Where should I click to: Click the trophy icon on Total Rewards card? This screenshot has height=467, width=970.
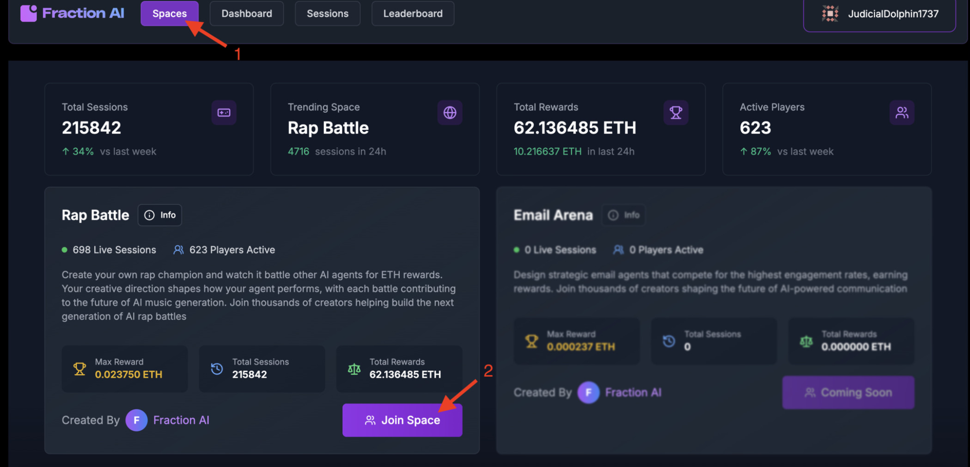(676, 112)
